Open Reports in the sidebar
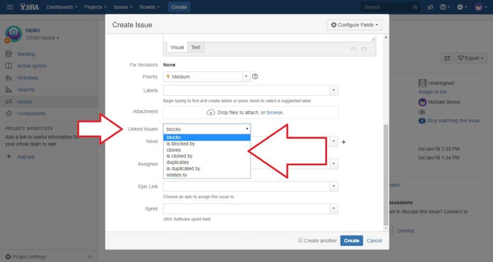 [x=26, y=90]
